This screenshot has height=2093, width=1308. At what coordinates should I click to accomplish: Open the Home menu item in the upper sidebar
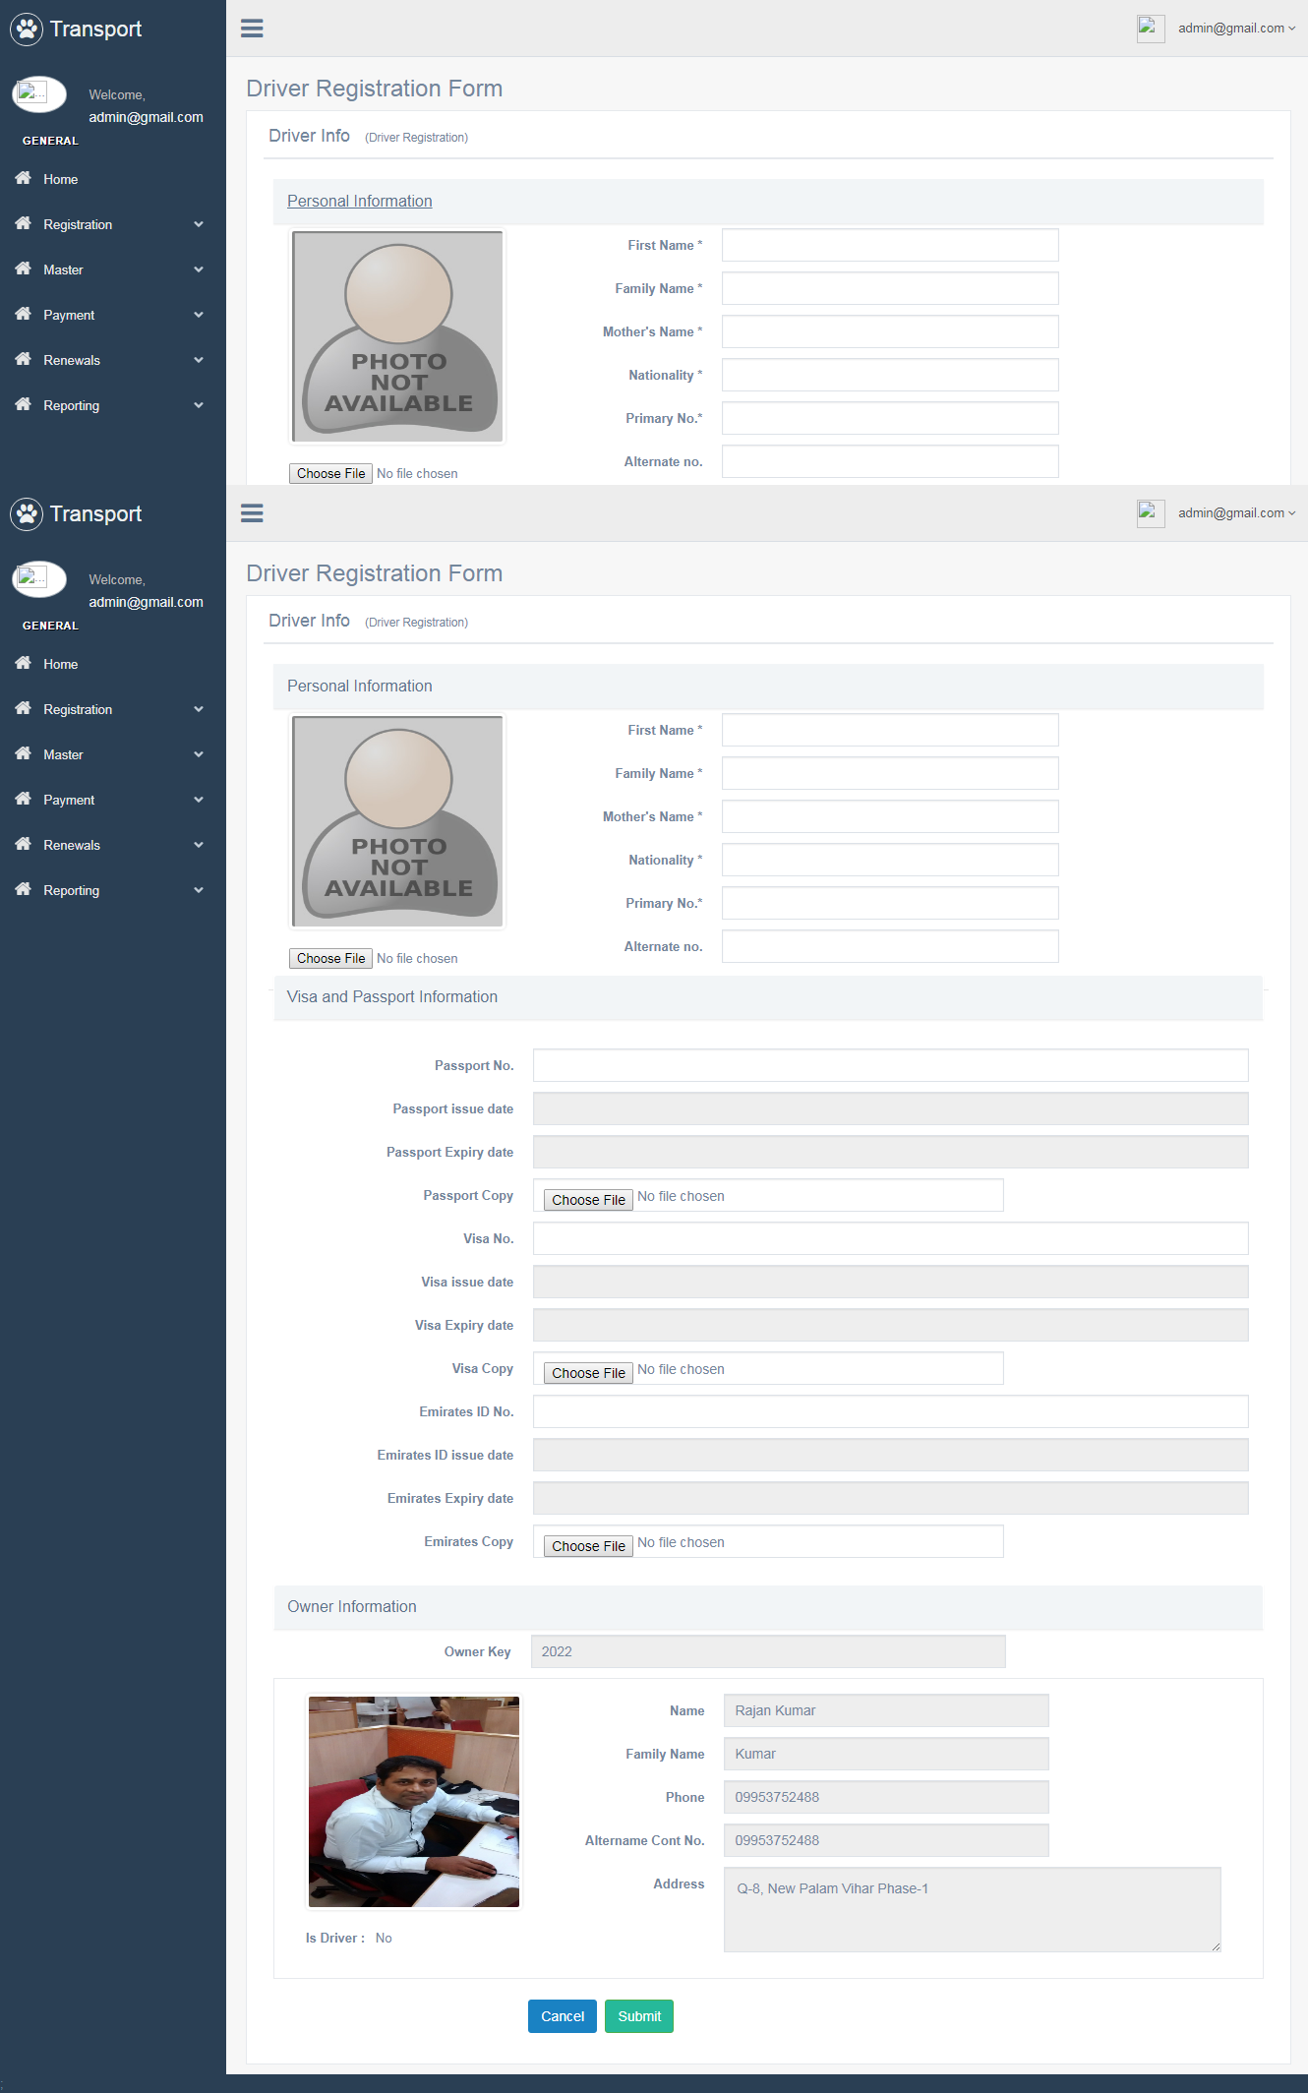tap(113, 179)
